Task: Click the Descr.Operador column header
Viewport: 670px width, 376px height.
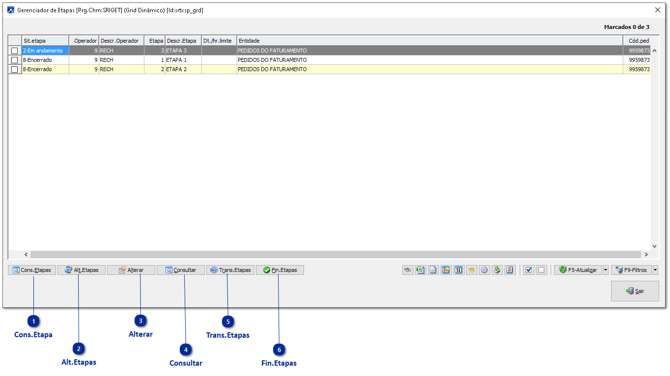Action: click(121, 41)
